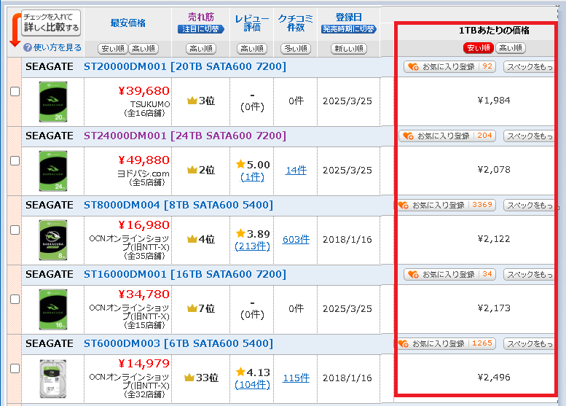Click the help question mark icon
This screenshot has width=566, height=406.
tap(28, 47)
